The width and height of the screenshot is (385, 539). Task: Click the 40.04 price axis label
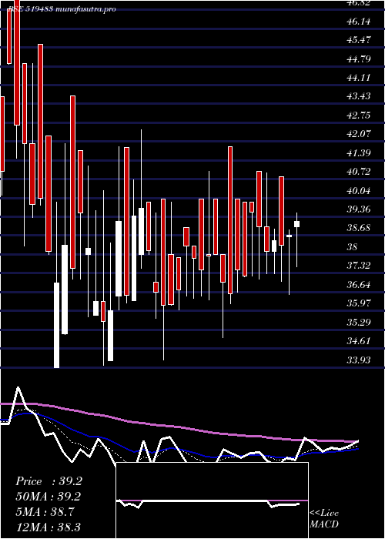coord(359,191)
